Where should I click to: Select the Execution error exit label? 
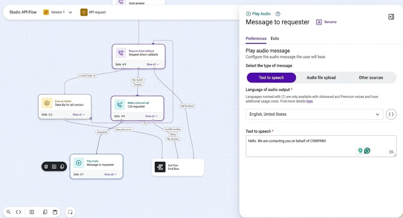(x=123, y=129)
